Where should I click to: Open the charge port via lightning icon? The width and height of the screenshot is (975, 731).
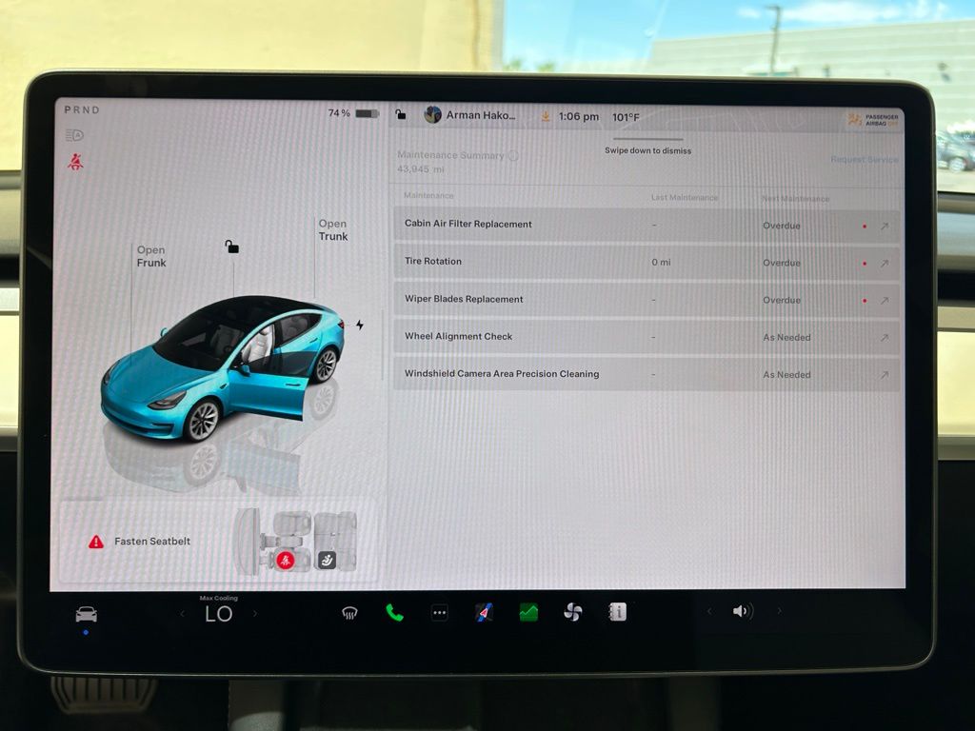pyautogui.click(x=360, y=325)
